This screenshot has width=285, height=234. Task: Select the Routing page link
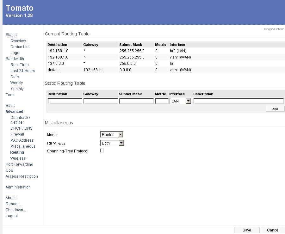(17, 152)
